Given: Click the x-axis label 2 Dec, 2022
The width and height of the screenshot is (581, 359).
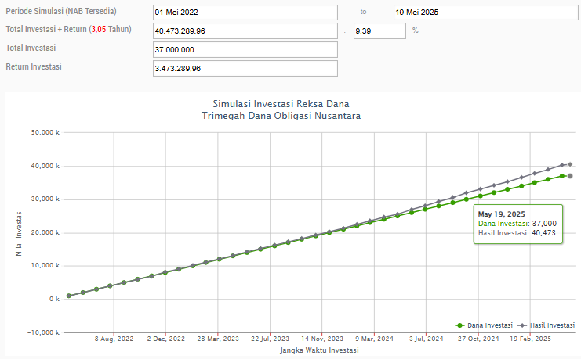Looking at the screenshot, I should pyautogui.click(x=165, y=339).
